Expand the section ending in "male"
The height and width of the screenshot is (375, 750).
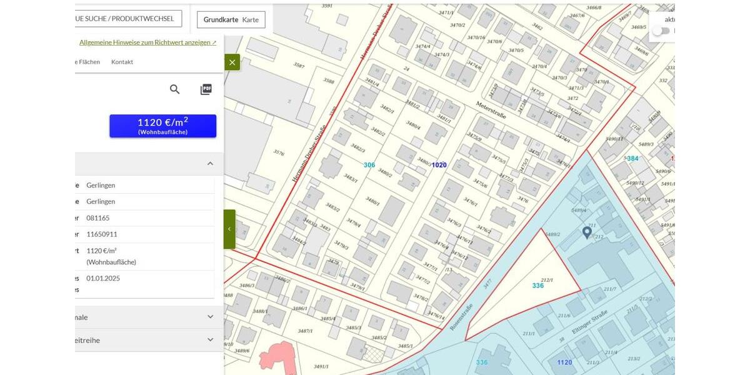210,317
